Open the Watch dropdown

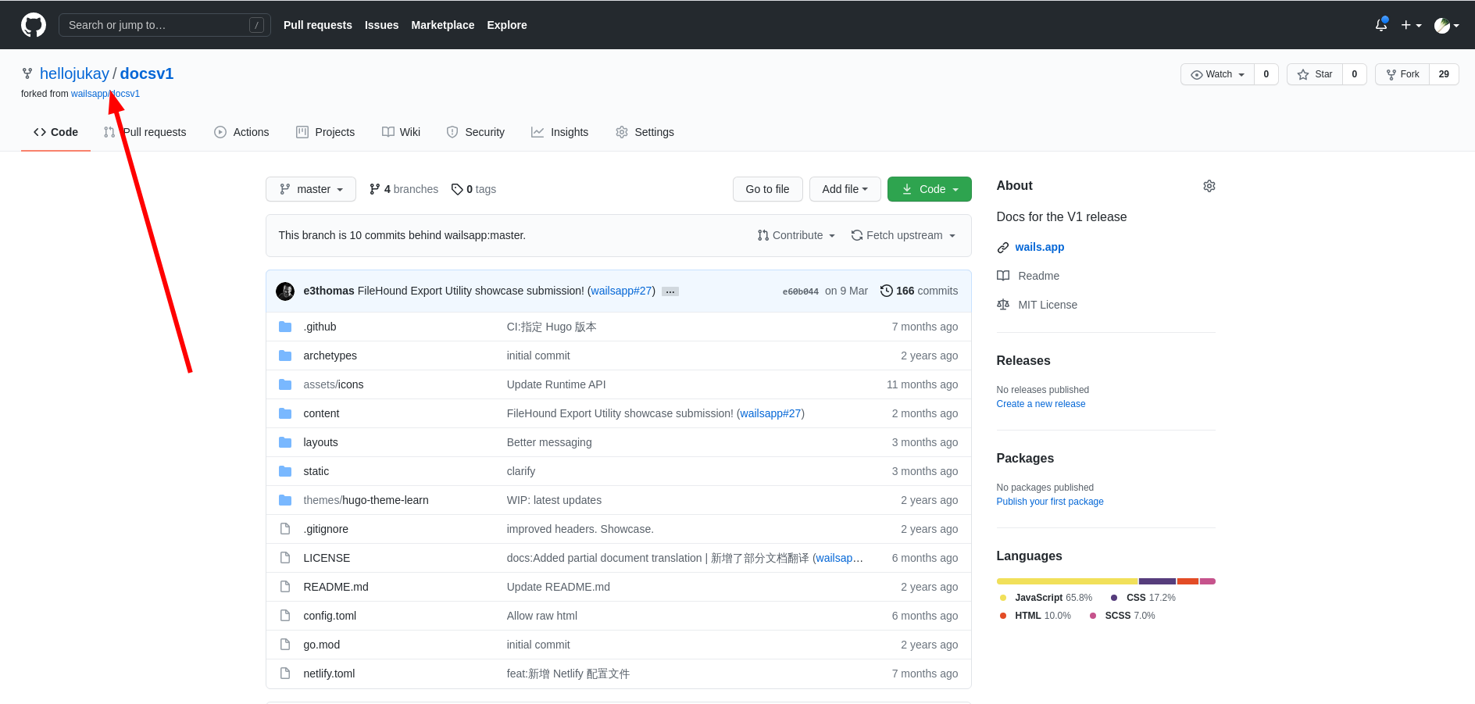(1217, 74)
